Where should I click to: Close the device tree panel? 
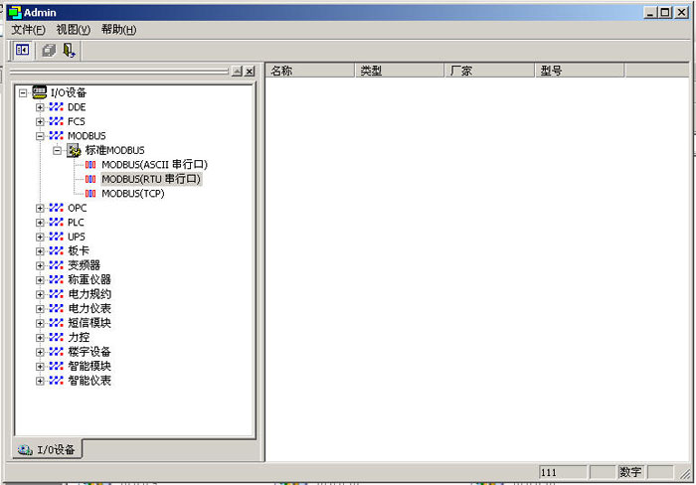coord(250,72)
